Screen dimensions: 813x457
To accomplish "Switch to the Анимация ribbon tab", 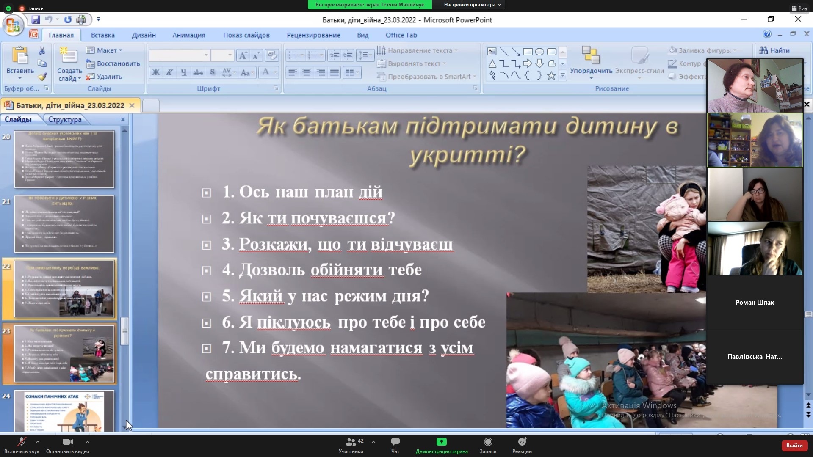I will click(x=188, y=35).
